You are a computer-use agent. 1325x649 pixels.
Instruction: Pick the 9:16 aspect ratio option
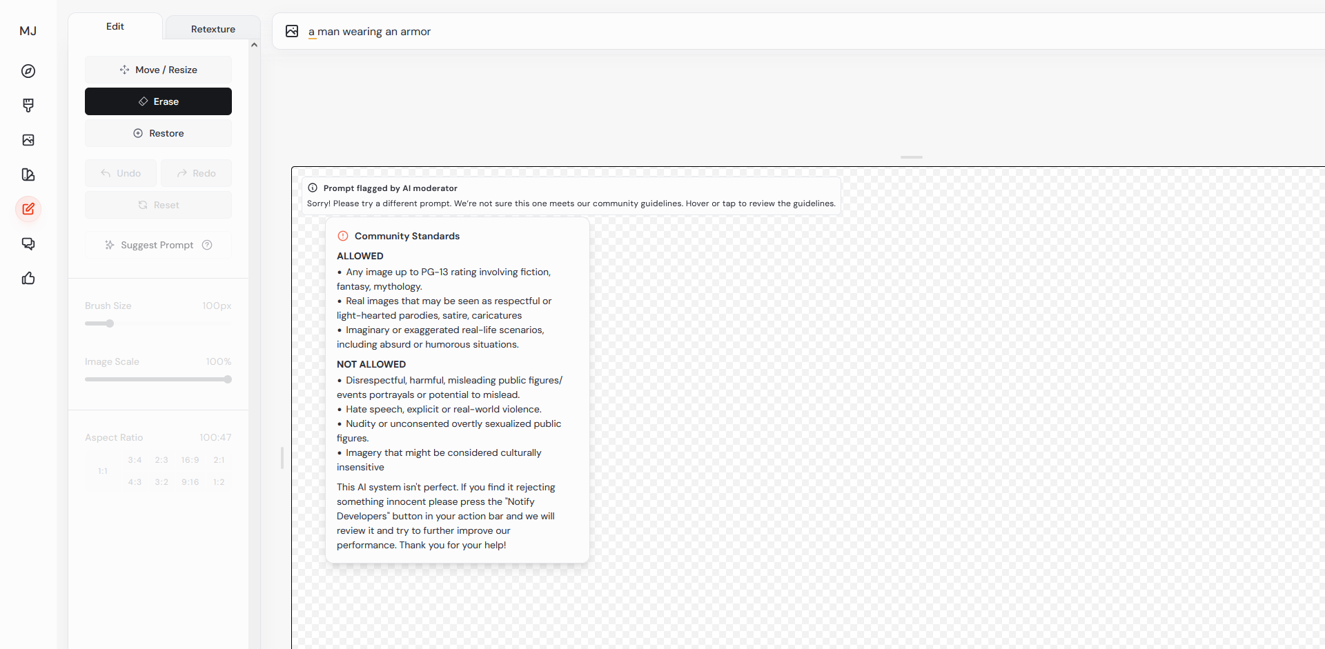click(x=190, y=482)
